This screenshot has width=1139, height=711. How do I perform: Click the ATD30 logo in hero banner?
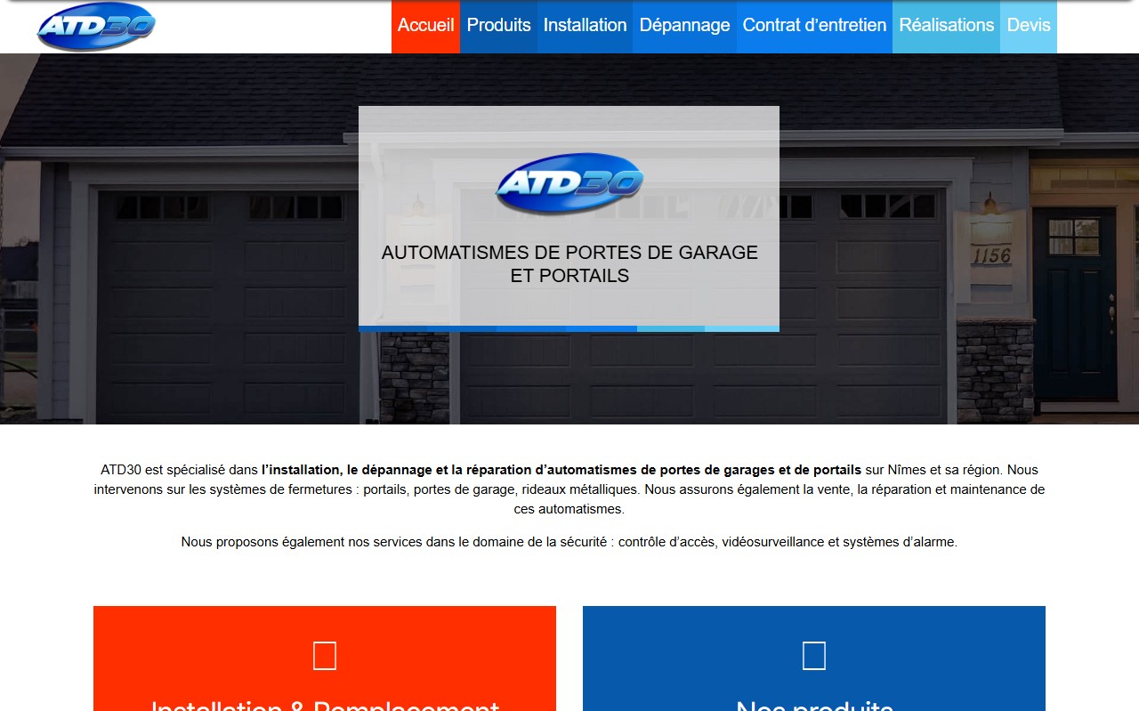569,183
